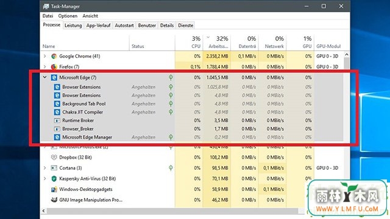390x219 pixels.
Task: Click the suspended leaf icon for Background Tab Pool
Action: (x=171, y=104)
